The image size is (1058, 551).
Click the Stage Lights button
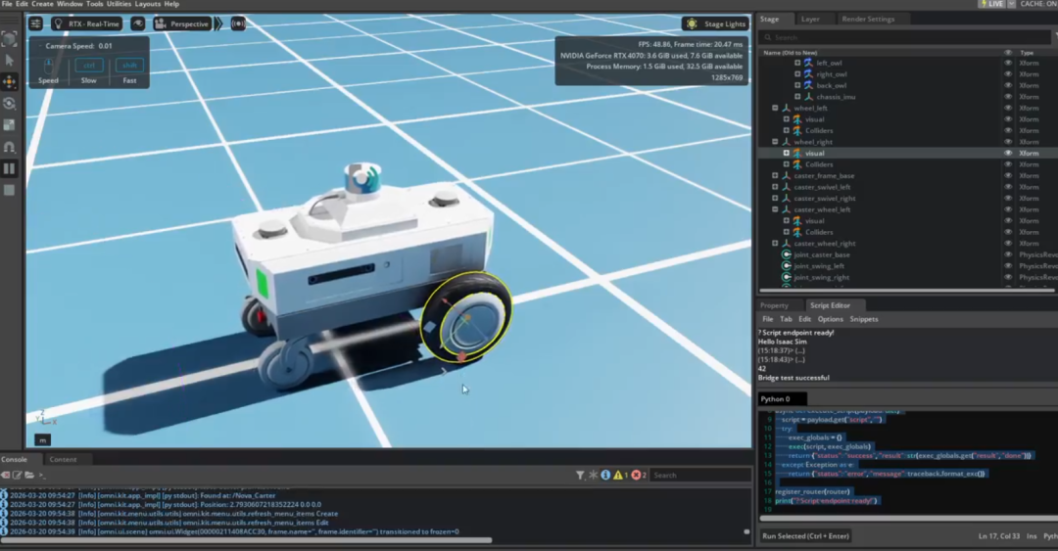coord(716,23)
